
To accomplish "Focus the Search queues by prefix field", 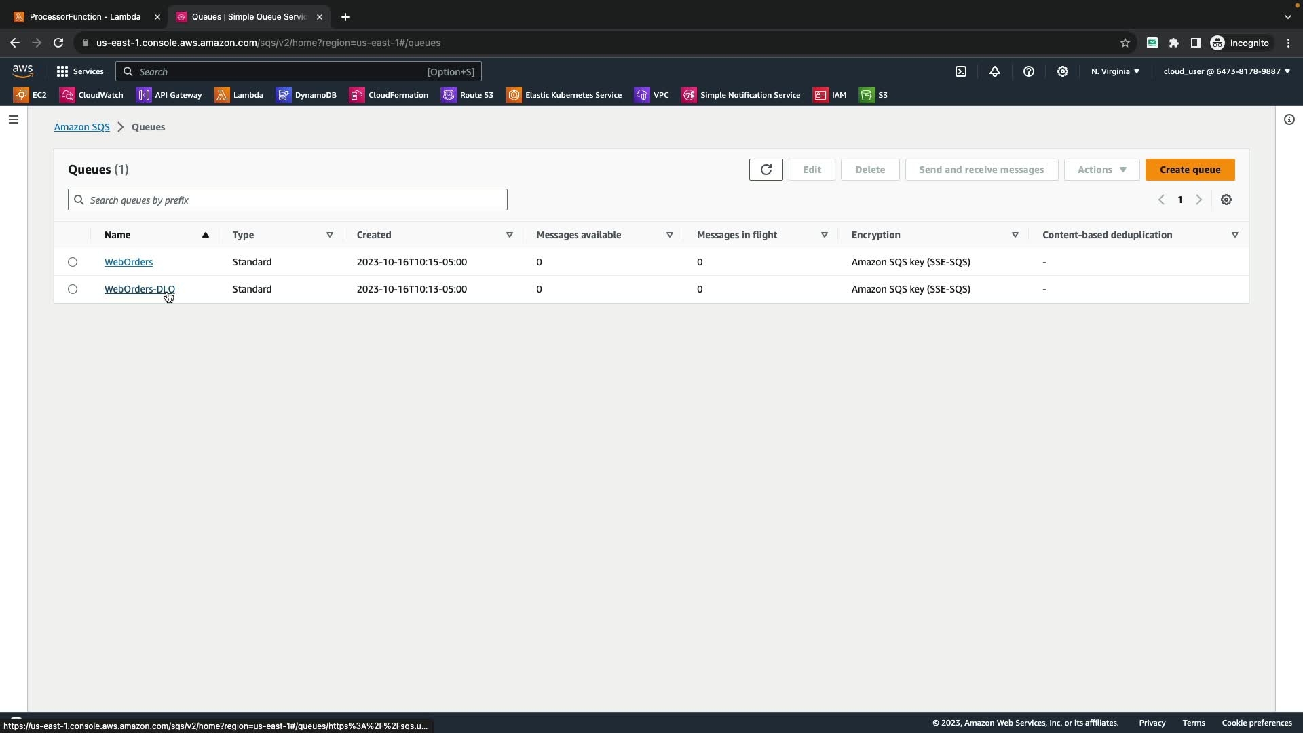I will (295, 200).
